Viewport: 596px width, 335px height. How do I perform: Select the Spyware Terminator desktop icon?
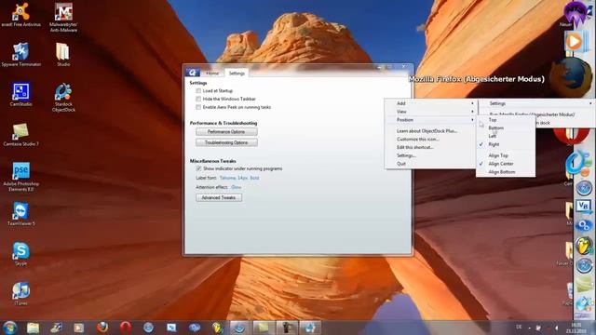point(20,54)
